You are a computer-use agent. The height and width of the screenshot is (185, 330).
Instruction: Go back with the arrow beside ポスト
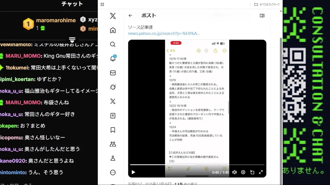(x=130, y=16)
